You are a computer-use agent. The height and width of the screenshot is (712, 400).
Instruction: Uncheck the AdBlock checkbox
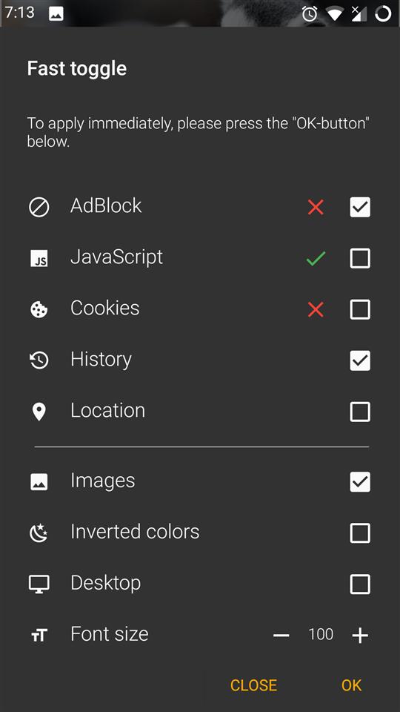(360, 207)
